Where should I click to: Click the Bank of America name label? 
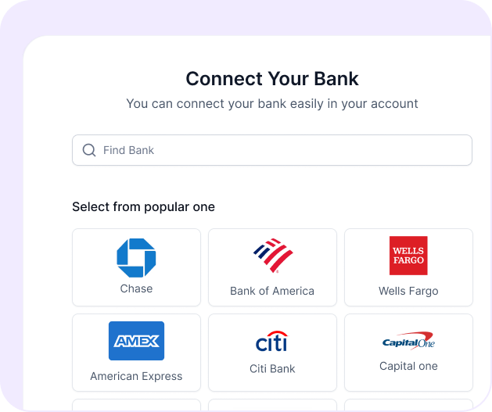272,291
